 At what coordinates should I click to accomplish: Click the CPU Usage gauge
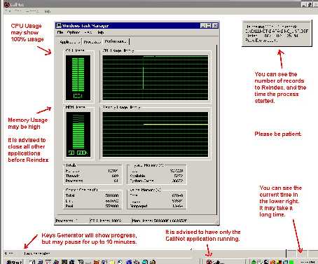[x=78, y=78]
